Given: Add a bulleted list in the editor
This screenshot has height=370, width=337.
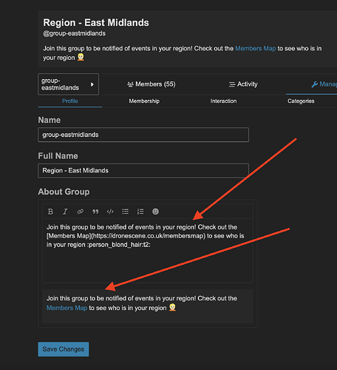Looking at the screenshot, I should [x=126, y=212].
